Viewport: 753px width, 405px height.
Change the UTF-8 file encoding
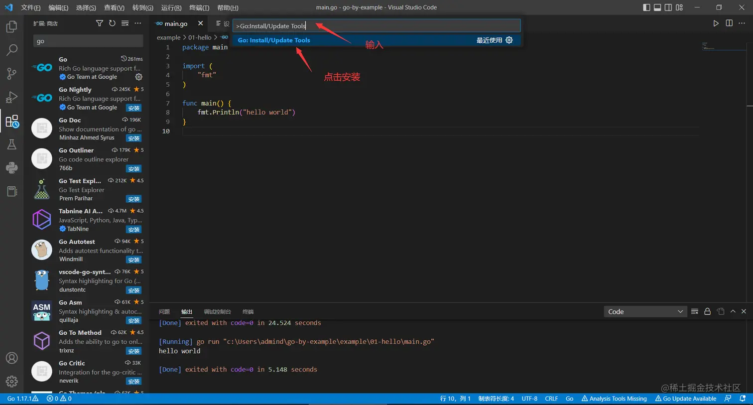[529, 399]
